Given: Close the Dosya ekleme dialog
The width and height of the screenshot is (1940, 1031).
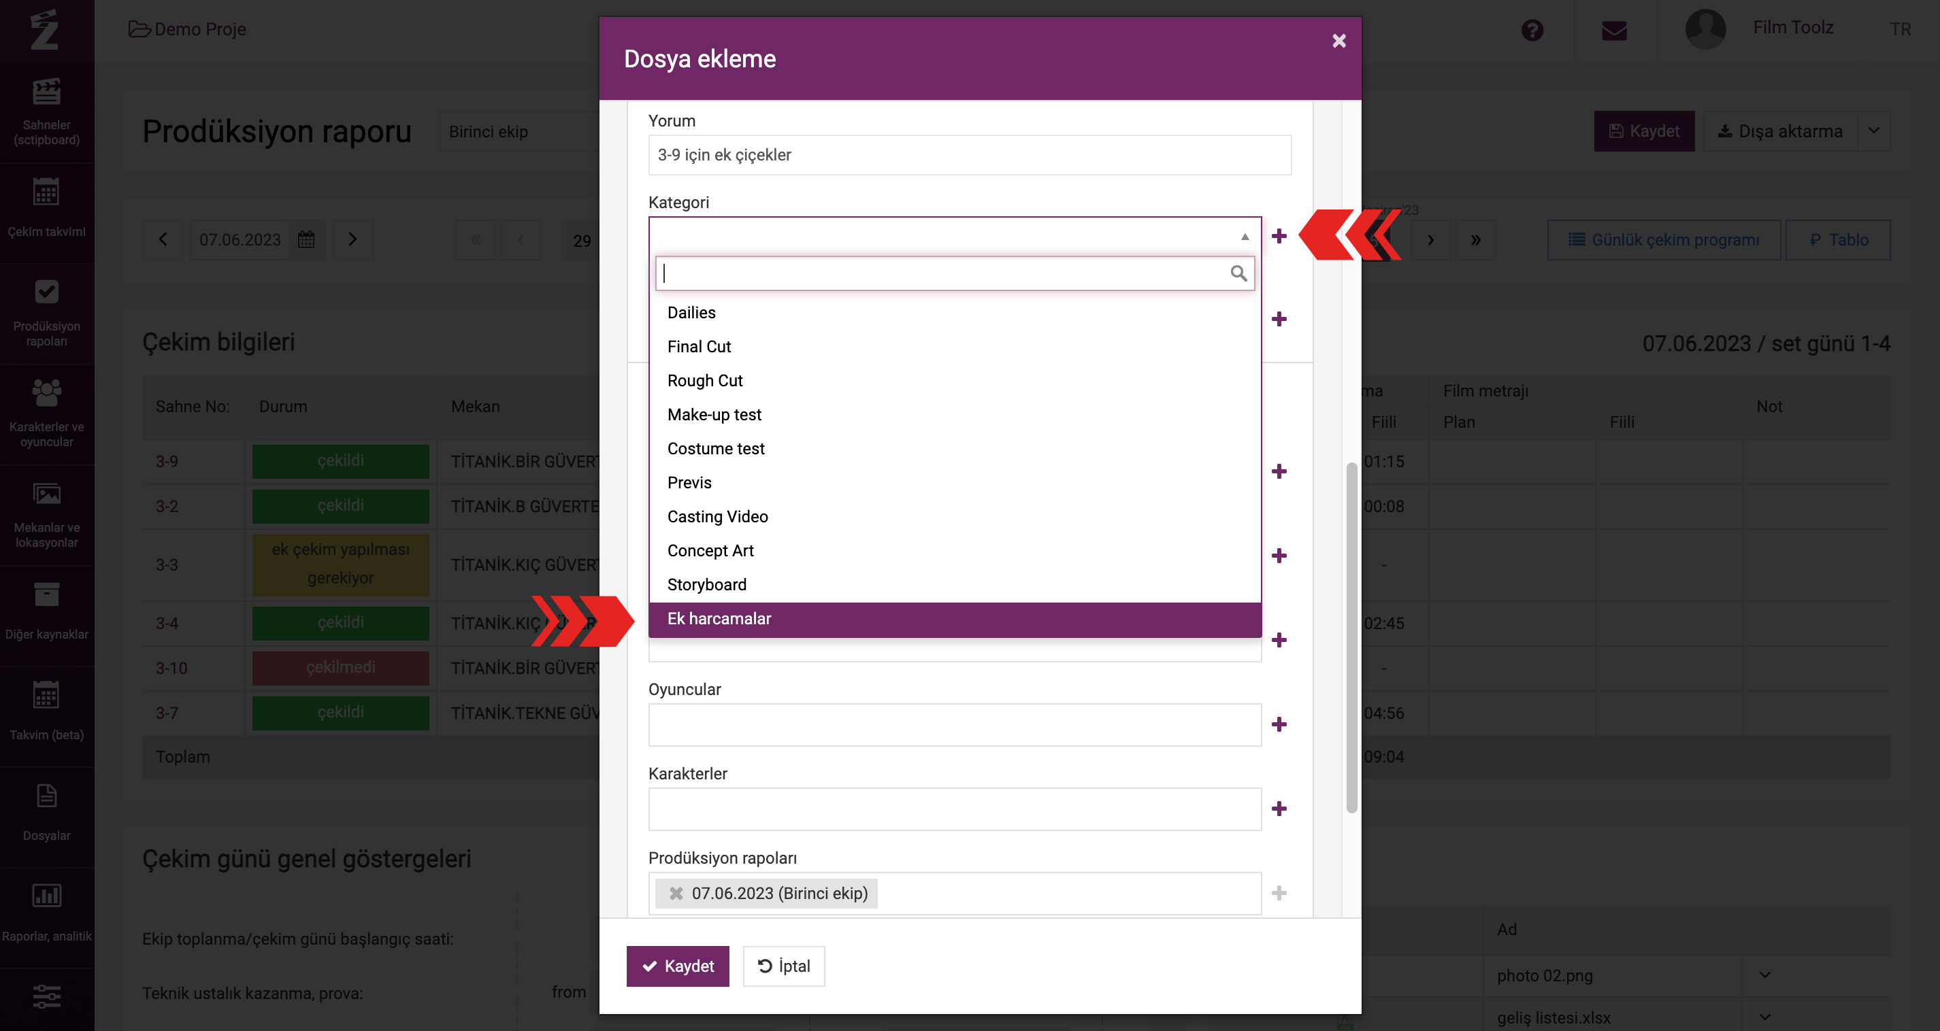Looking at the screenshot, I should click(1338, 41).
